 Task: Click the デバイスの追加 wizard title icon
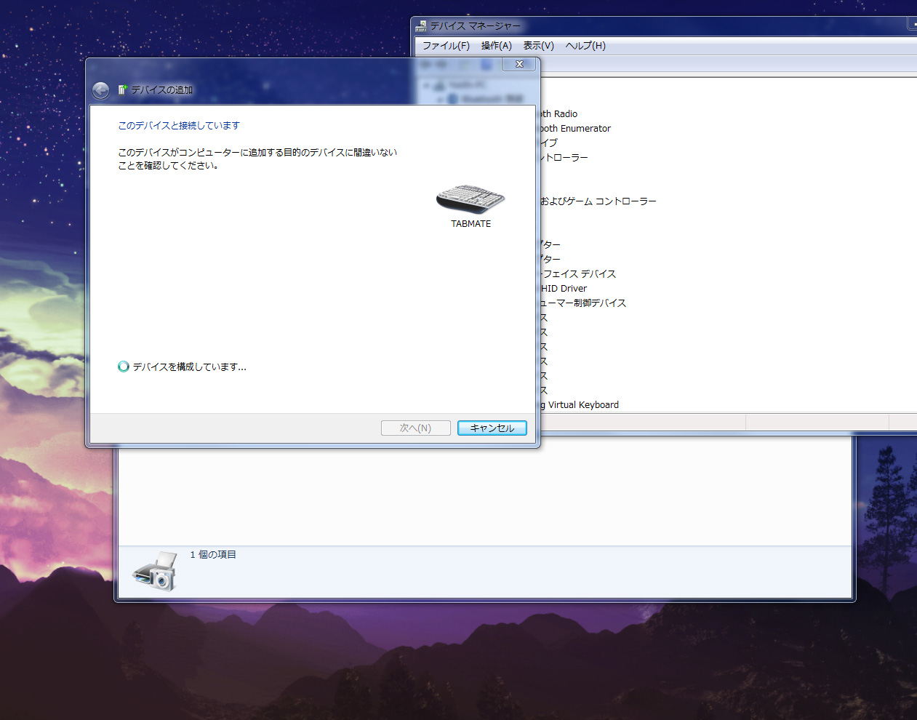(x=123, y=89)
